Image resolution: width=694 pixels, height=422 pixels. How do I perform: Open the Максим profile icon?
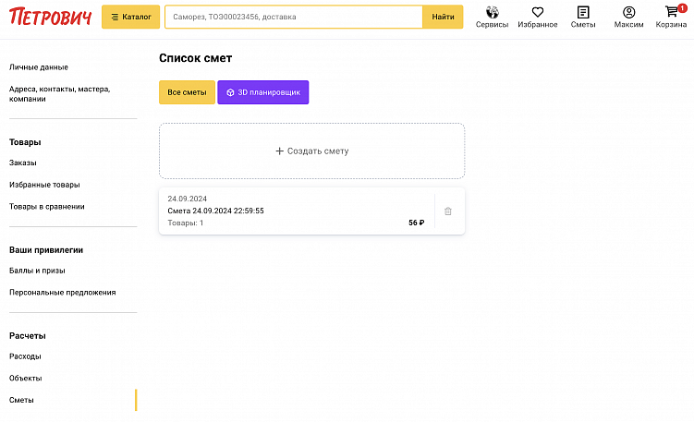coord(628,13)
